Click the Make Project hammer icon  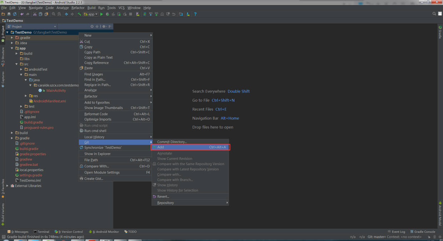pos(79,14)
